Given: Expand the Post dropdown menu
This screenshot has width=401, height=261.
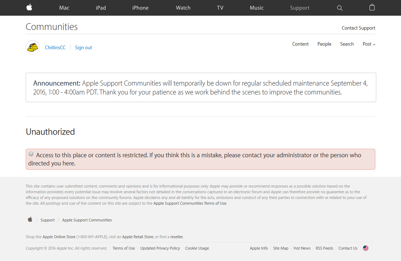Looking at the screenshot, I should 369,44.
